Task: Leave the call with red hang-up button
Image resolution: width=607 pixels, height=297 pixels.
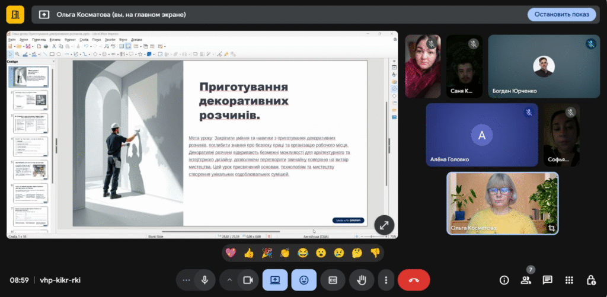Action: click(414, 280)
